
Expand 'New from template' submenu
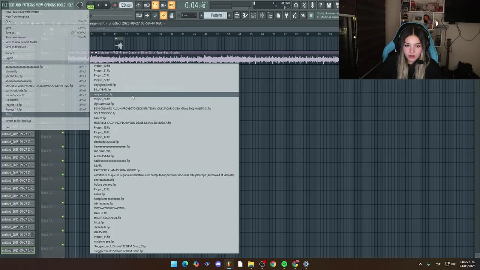click(45, 16)
